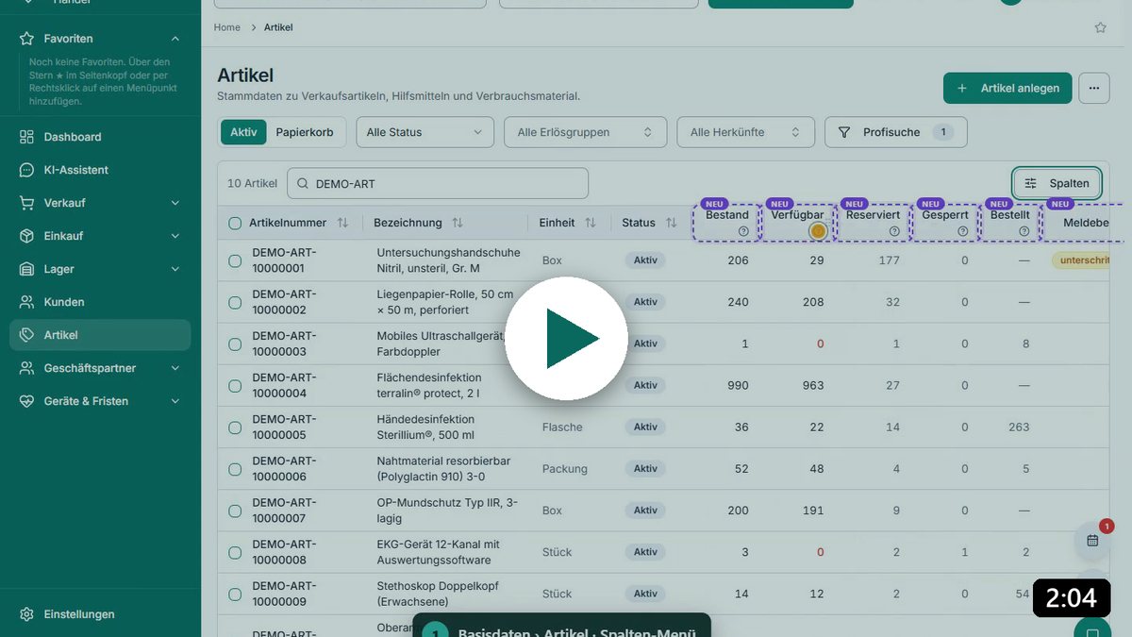This screenshot has width=1132, height=637.
Task: Open Einstellungen gear icon
Action: 26,614
